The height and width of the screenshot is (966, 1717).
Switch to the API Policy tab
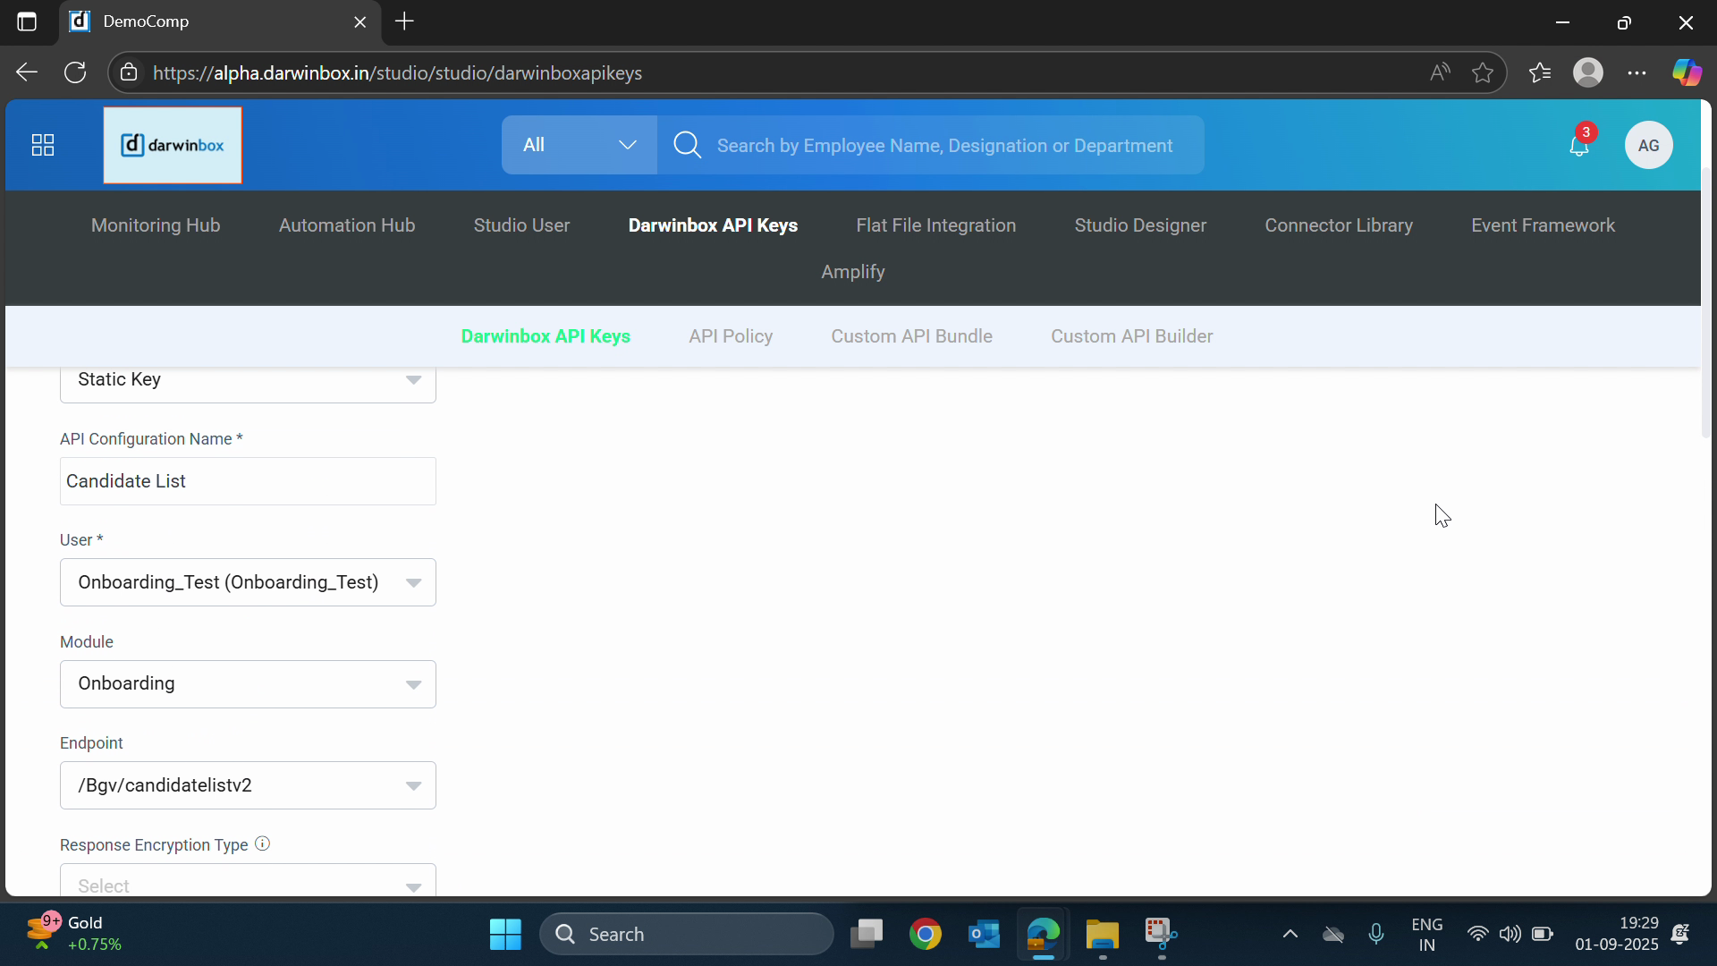[730, 336]
